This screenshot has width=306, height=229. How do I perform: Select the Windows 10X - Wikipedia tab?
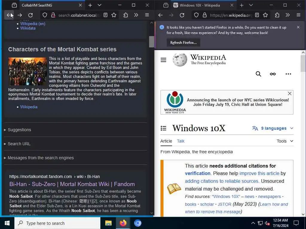point(204,5)
